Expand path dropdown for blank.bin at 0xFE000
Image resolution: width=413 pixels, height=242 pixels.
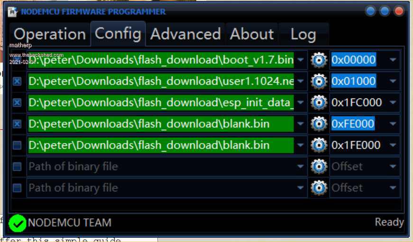pos(300,124)
